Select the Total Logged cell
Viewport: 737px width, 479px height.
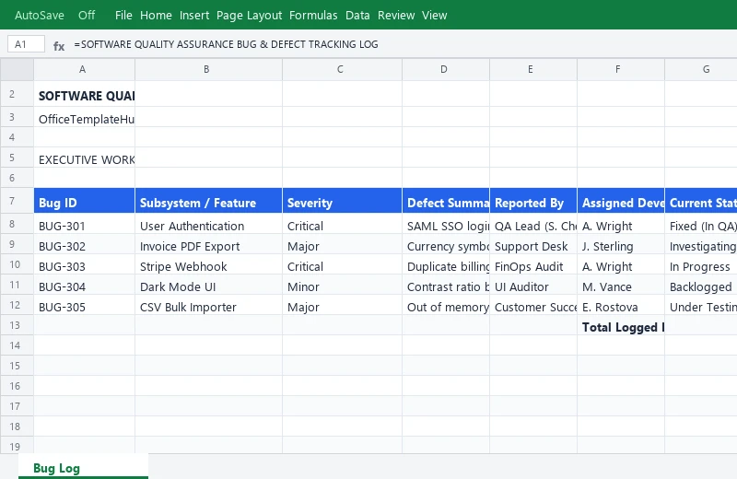click(x=621, y=325)
